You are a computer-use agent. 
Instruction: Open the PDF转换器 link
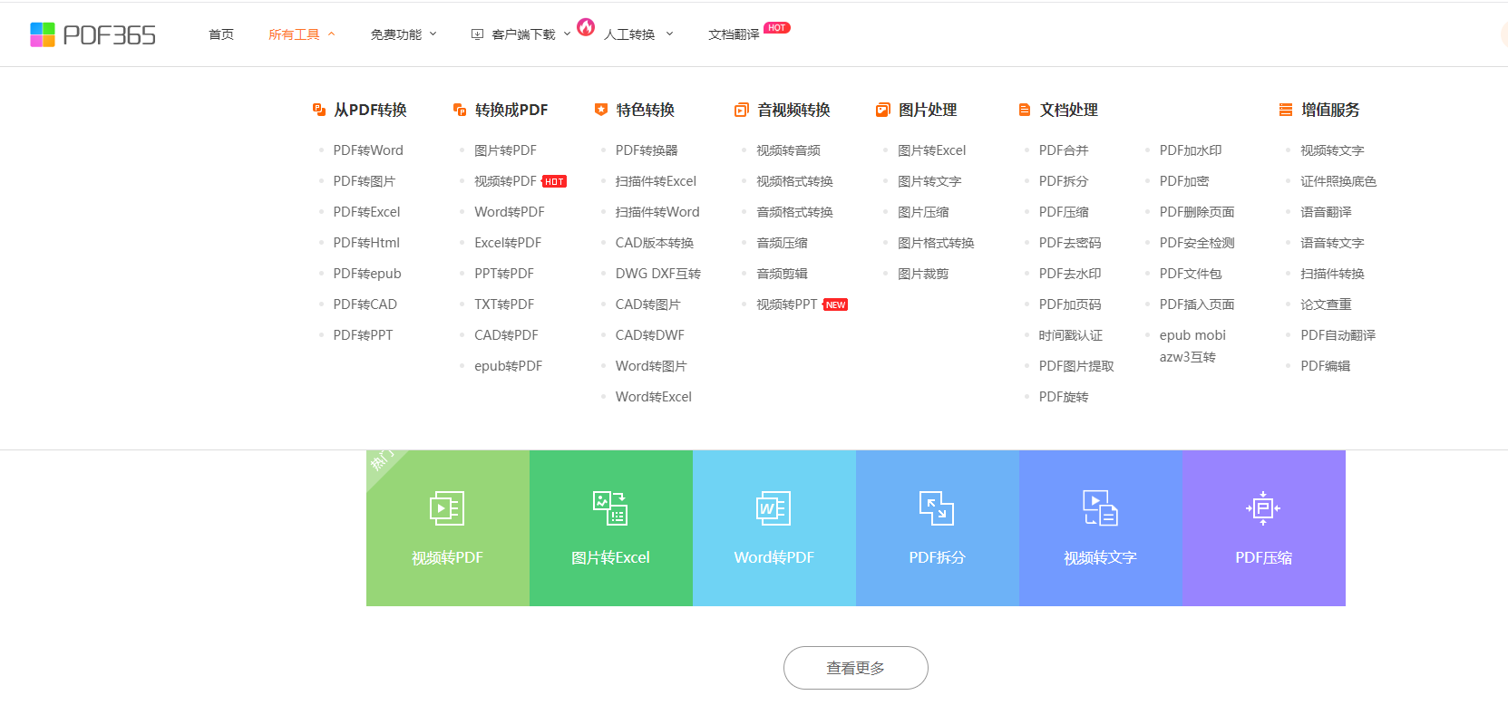[x=647, y=150]
